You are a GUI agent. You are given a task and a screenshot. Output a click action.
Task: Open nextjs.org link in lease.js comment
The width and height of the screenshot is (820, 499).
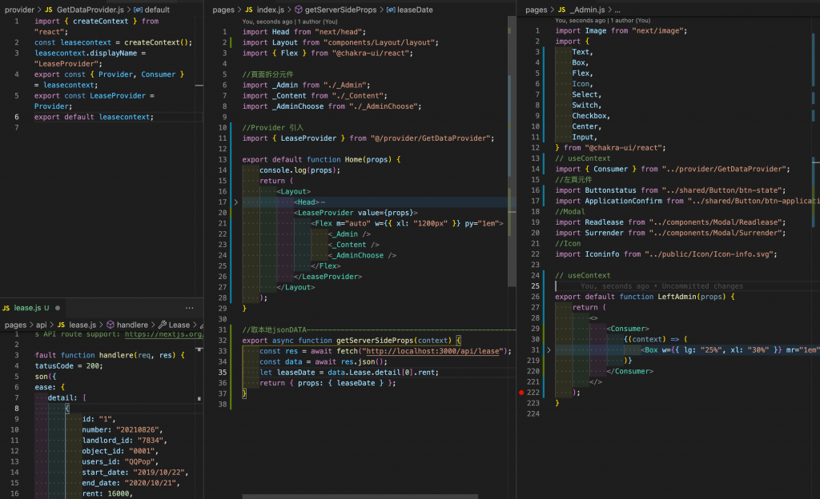pyautogui.click(x=163, y=334)
